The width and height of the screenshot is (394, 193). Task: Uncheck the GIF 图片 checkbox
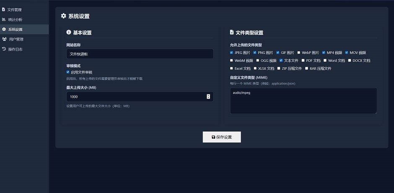pyautogui.click(x=278, y=53)
